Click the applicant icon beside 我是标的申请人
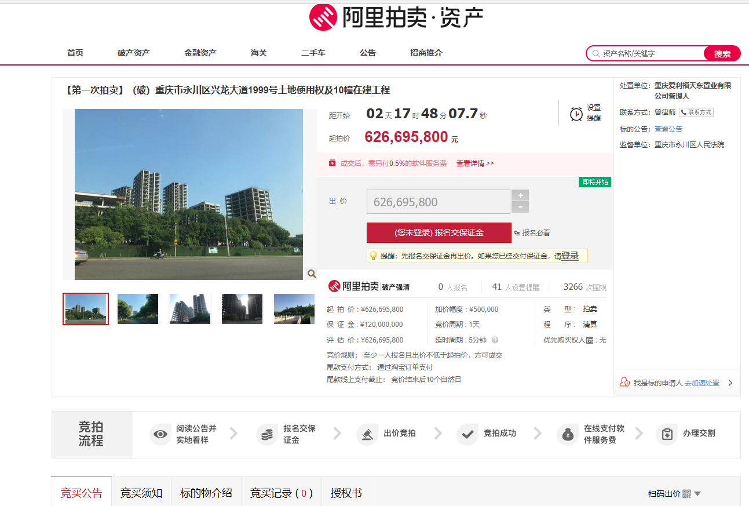The image size is (749, 506). pyautogui.click(x=624, y=383)
